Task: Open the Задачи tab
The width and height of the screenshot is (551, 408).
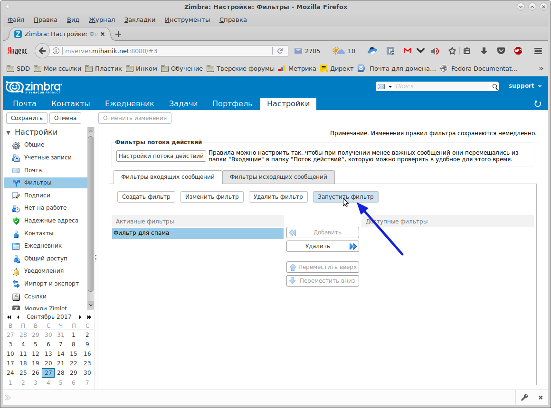Action: tap(183, 103)
